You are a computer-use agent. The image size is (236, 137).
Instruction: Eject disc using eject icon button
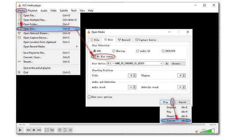coord(167,64)
